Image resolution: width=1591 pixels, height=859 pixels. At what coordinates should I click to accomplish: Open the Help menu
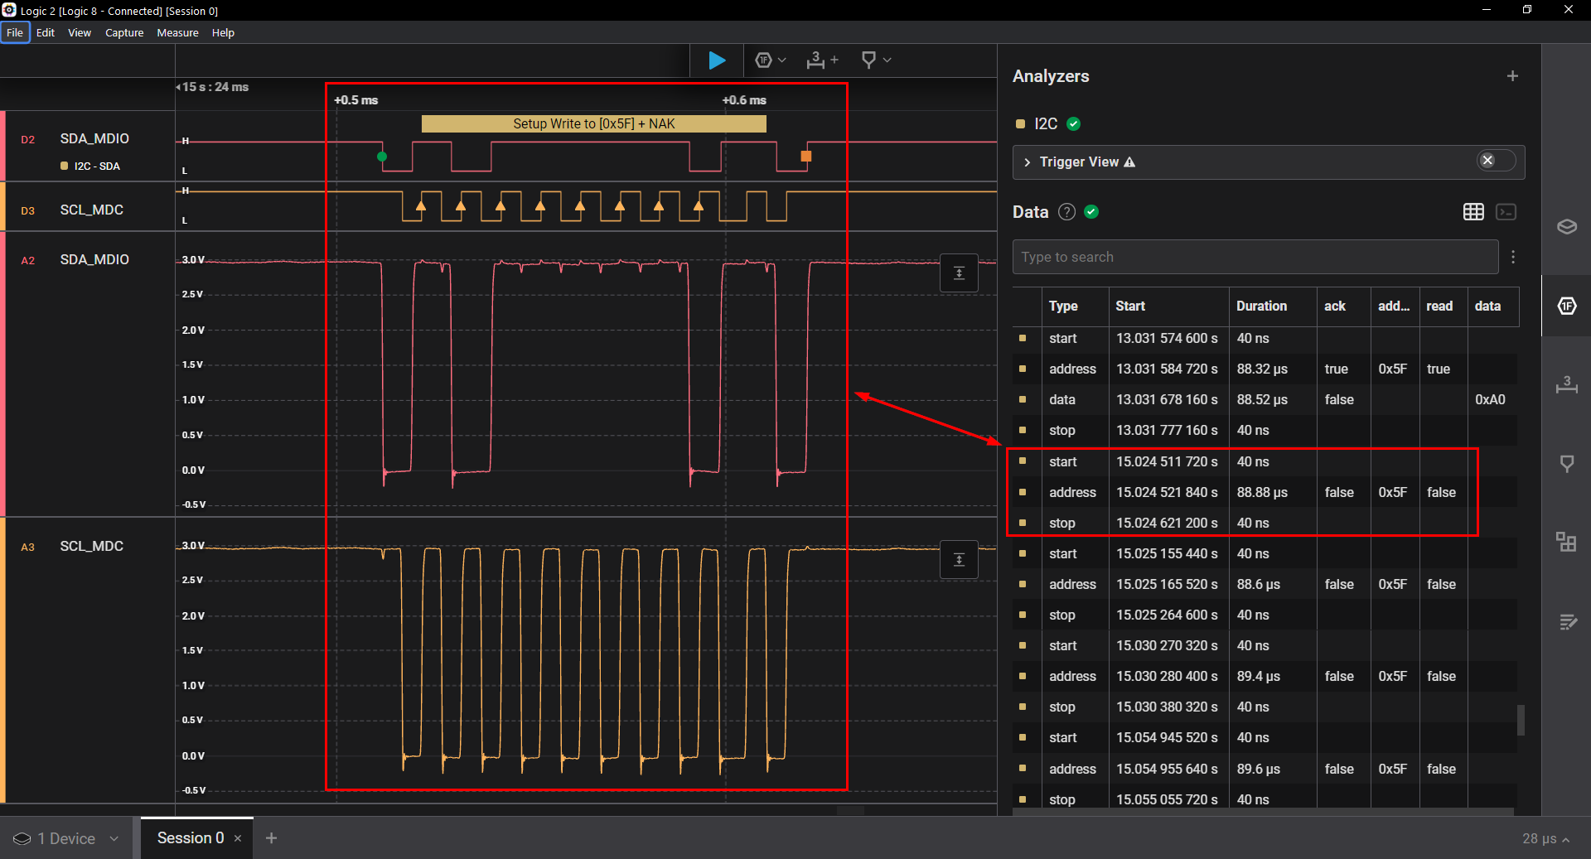[223, 33]
